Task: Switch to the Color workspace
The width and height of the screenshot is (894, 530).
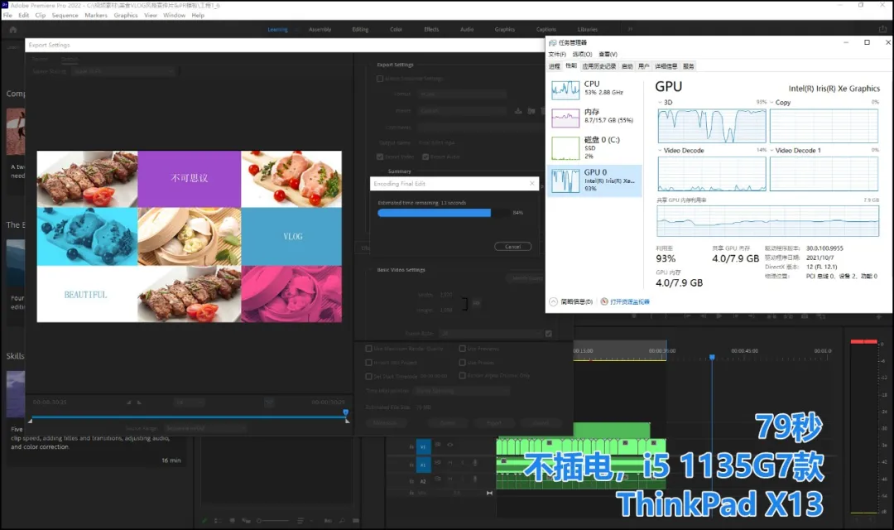Action: coord(397,29)
